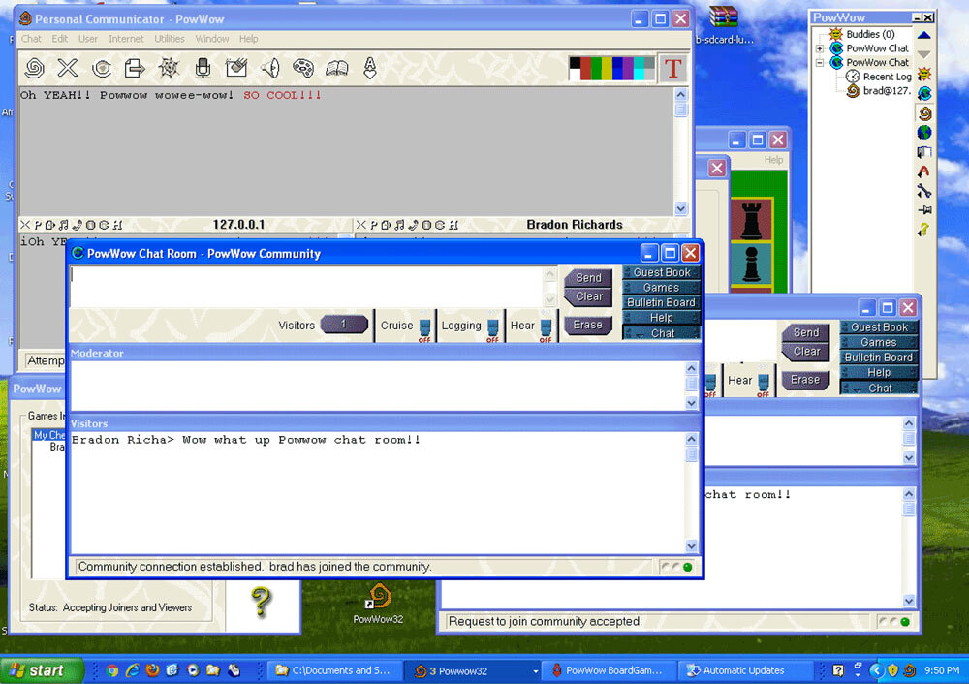Open the Internet menu
This screenshot has width=969, height=684.
126,39
